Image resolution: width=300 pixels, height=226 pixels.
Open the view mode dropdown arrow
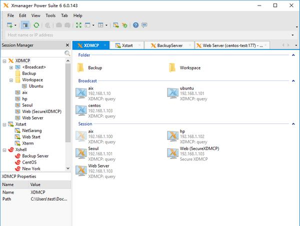click(93, 25)
